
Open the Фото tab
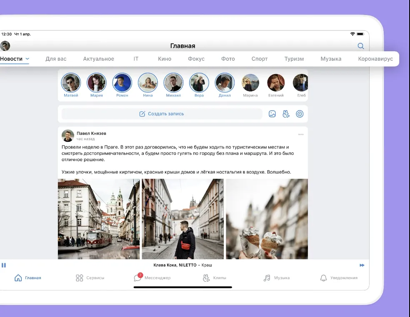tap(228, 59)
